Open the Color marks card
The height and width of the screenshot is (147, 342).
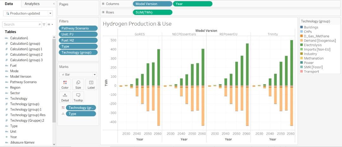65,85
